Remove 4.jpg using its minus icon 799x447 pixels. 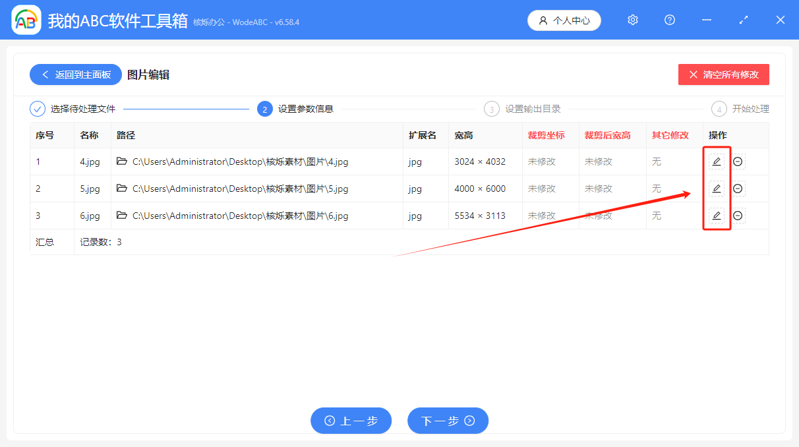pos(738,162)
